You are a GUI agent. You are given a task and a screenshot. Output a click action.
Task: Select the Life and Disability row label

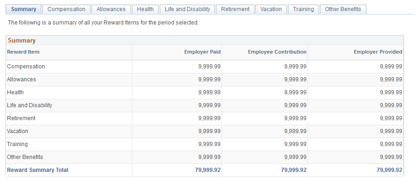click(x=30, y=105)
